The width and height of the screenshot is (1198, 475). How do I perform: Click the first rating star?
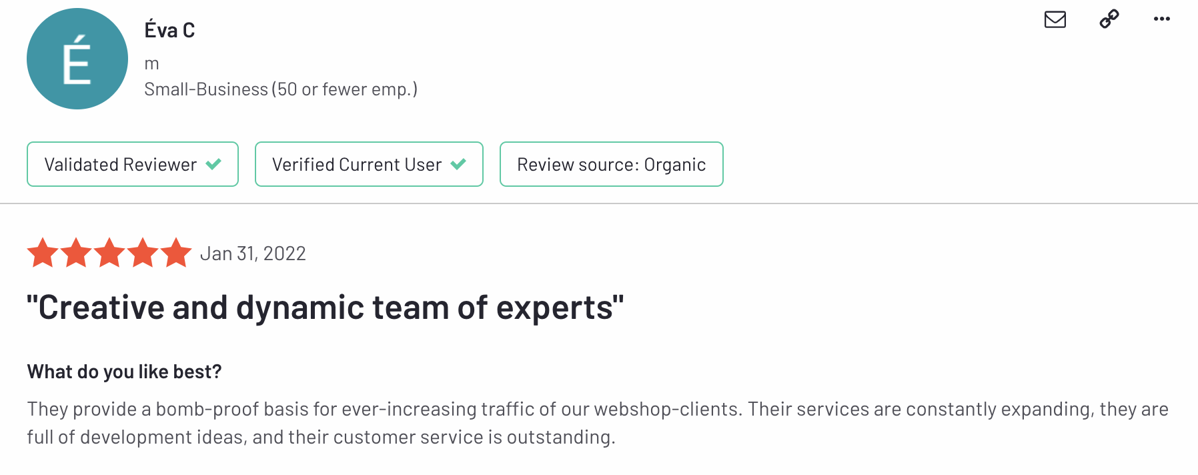43,253
